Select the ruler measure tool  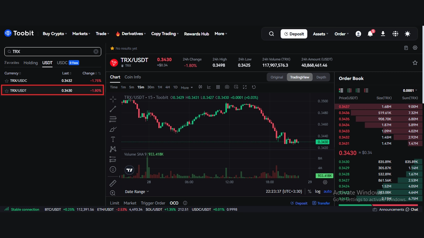click(x=113, y=183)
